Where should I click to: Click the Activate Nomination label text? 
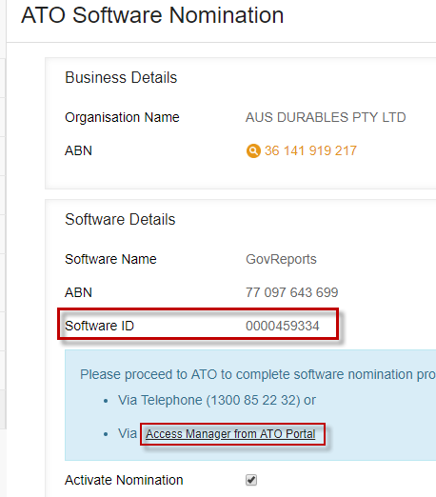[x=124, y=480]
